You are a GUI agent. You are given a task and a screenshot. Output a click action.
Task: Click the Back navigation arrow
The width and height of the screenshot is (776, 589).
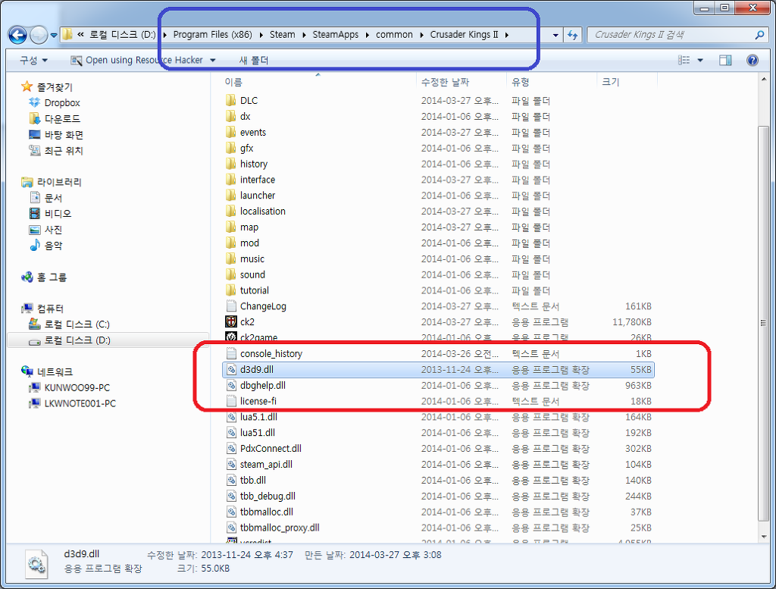tap(18, 35)
